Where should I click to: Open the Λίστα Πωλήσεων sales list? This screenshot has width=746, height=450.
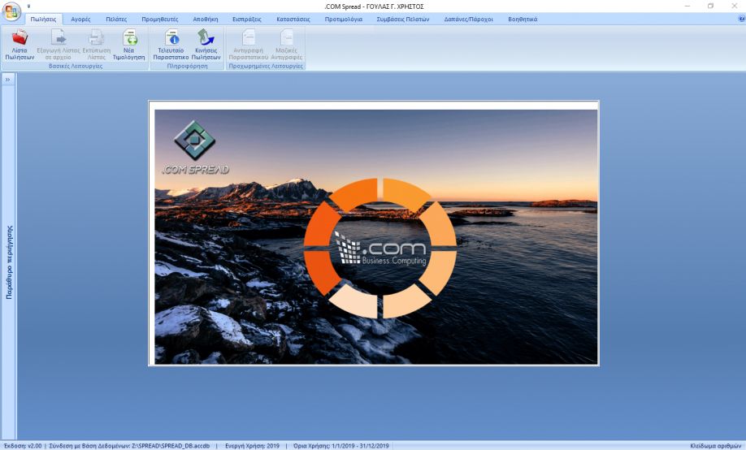20,45
